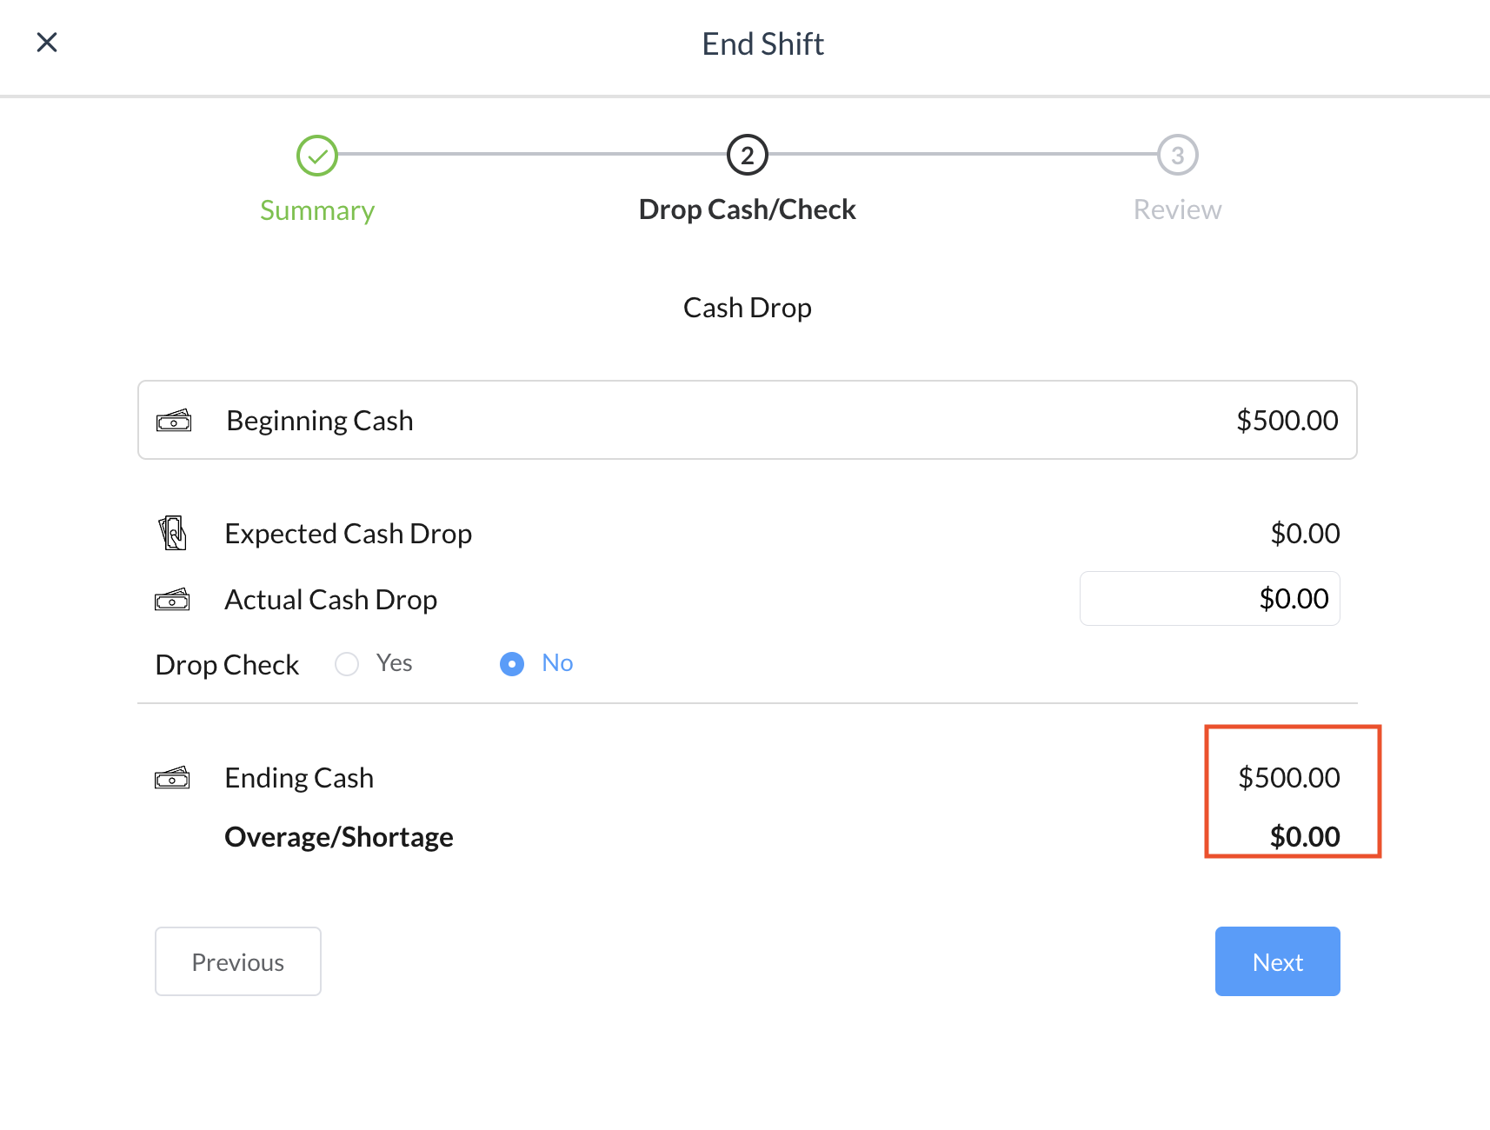Jump to the Review step label
This screenshot has width=1490, height=1130.
1178,209
